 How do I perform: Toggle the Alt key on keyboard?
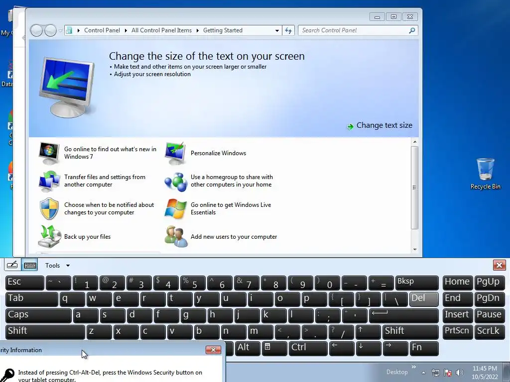pyautogui.click(x=248, y=348)
